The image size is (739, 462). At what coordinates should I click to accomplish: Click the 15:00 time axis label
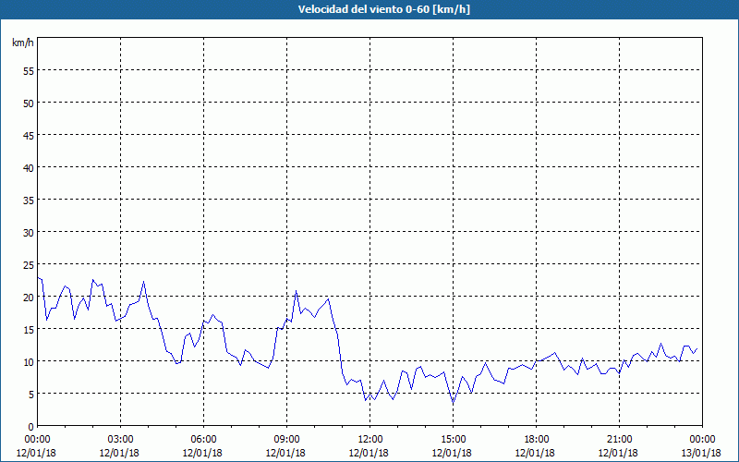pyautogui.click(x=453, y=440)
